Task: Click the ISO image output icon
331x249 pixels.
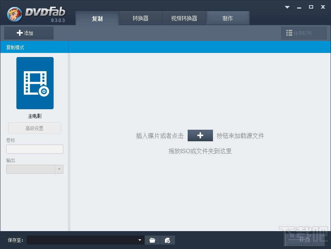Action: pos(168,240)
